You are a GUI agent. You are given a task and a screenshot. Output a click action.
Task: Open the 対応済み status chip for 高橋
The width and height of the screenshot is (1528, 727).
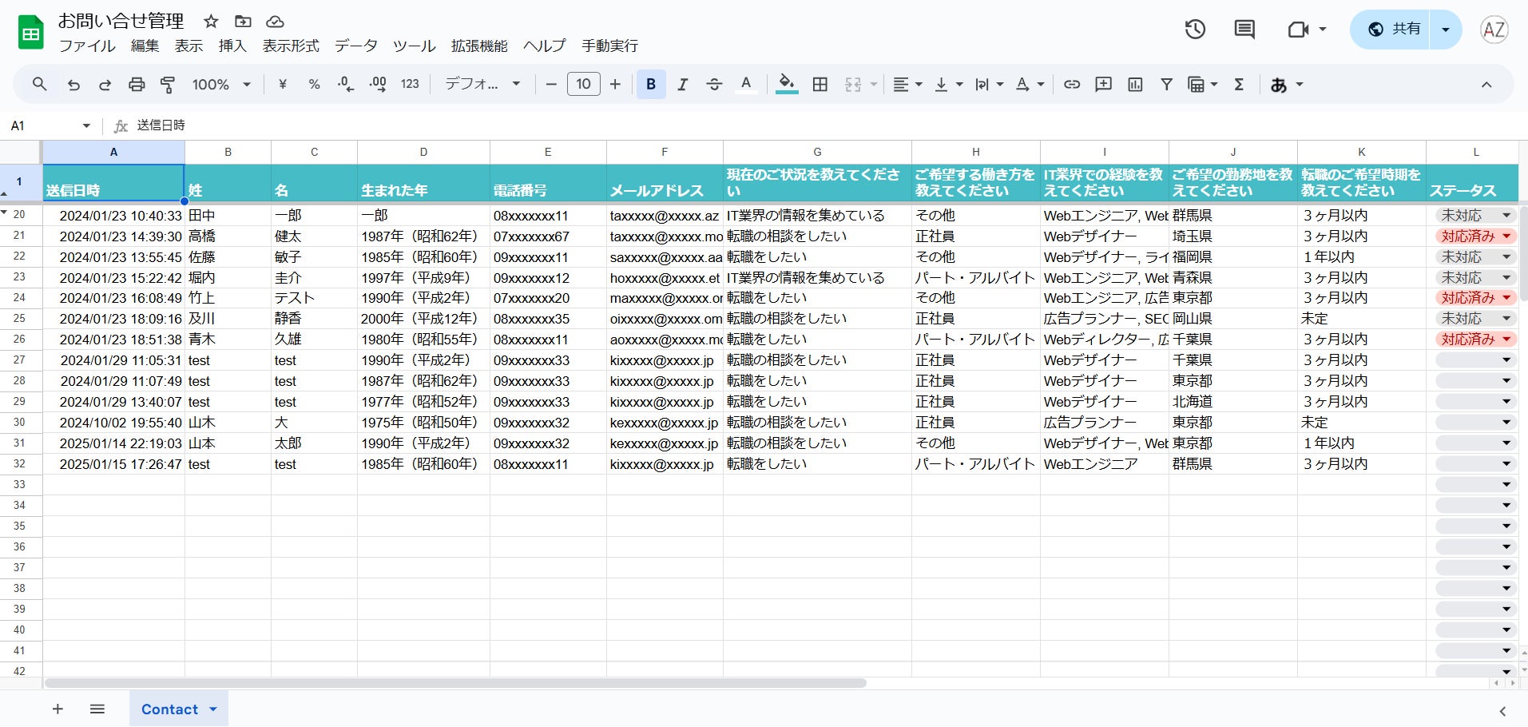click(1476, 236)
